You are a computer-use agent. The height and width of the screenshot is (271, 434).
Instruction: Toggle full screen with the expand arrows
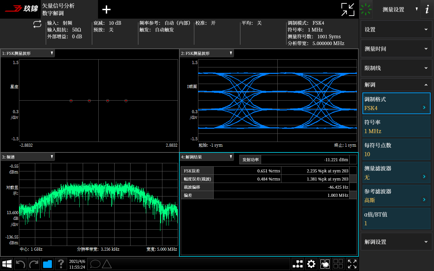[x=352, y=264]
